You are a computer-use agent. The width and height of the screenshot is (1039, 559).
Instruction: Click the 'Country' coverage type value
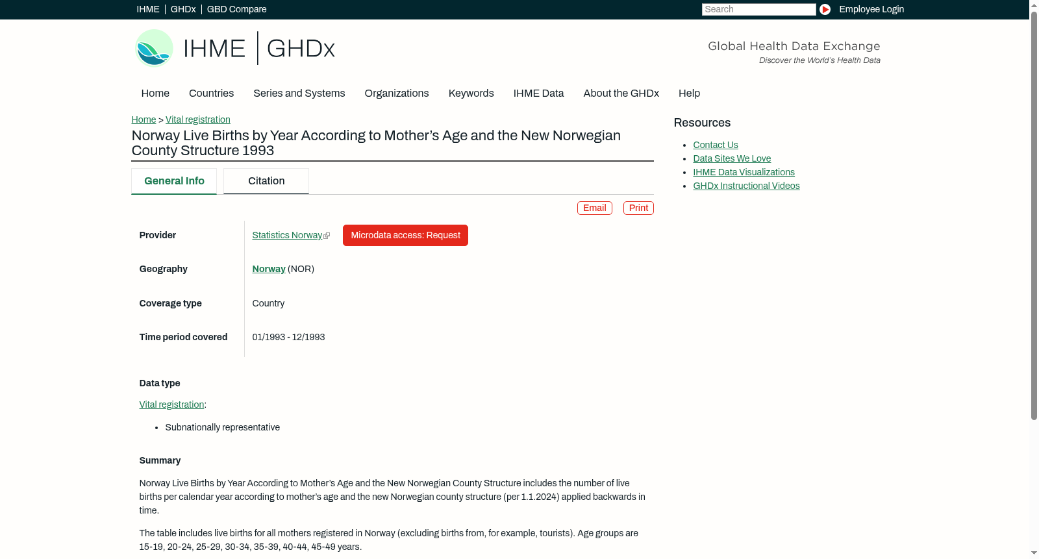tap(268, 303)
